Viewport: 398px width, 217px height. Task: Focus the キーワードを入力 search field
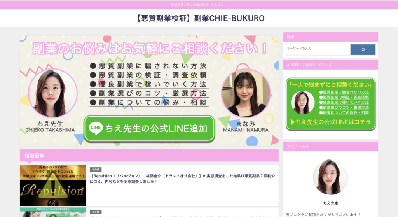[318, 49]
